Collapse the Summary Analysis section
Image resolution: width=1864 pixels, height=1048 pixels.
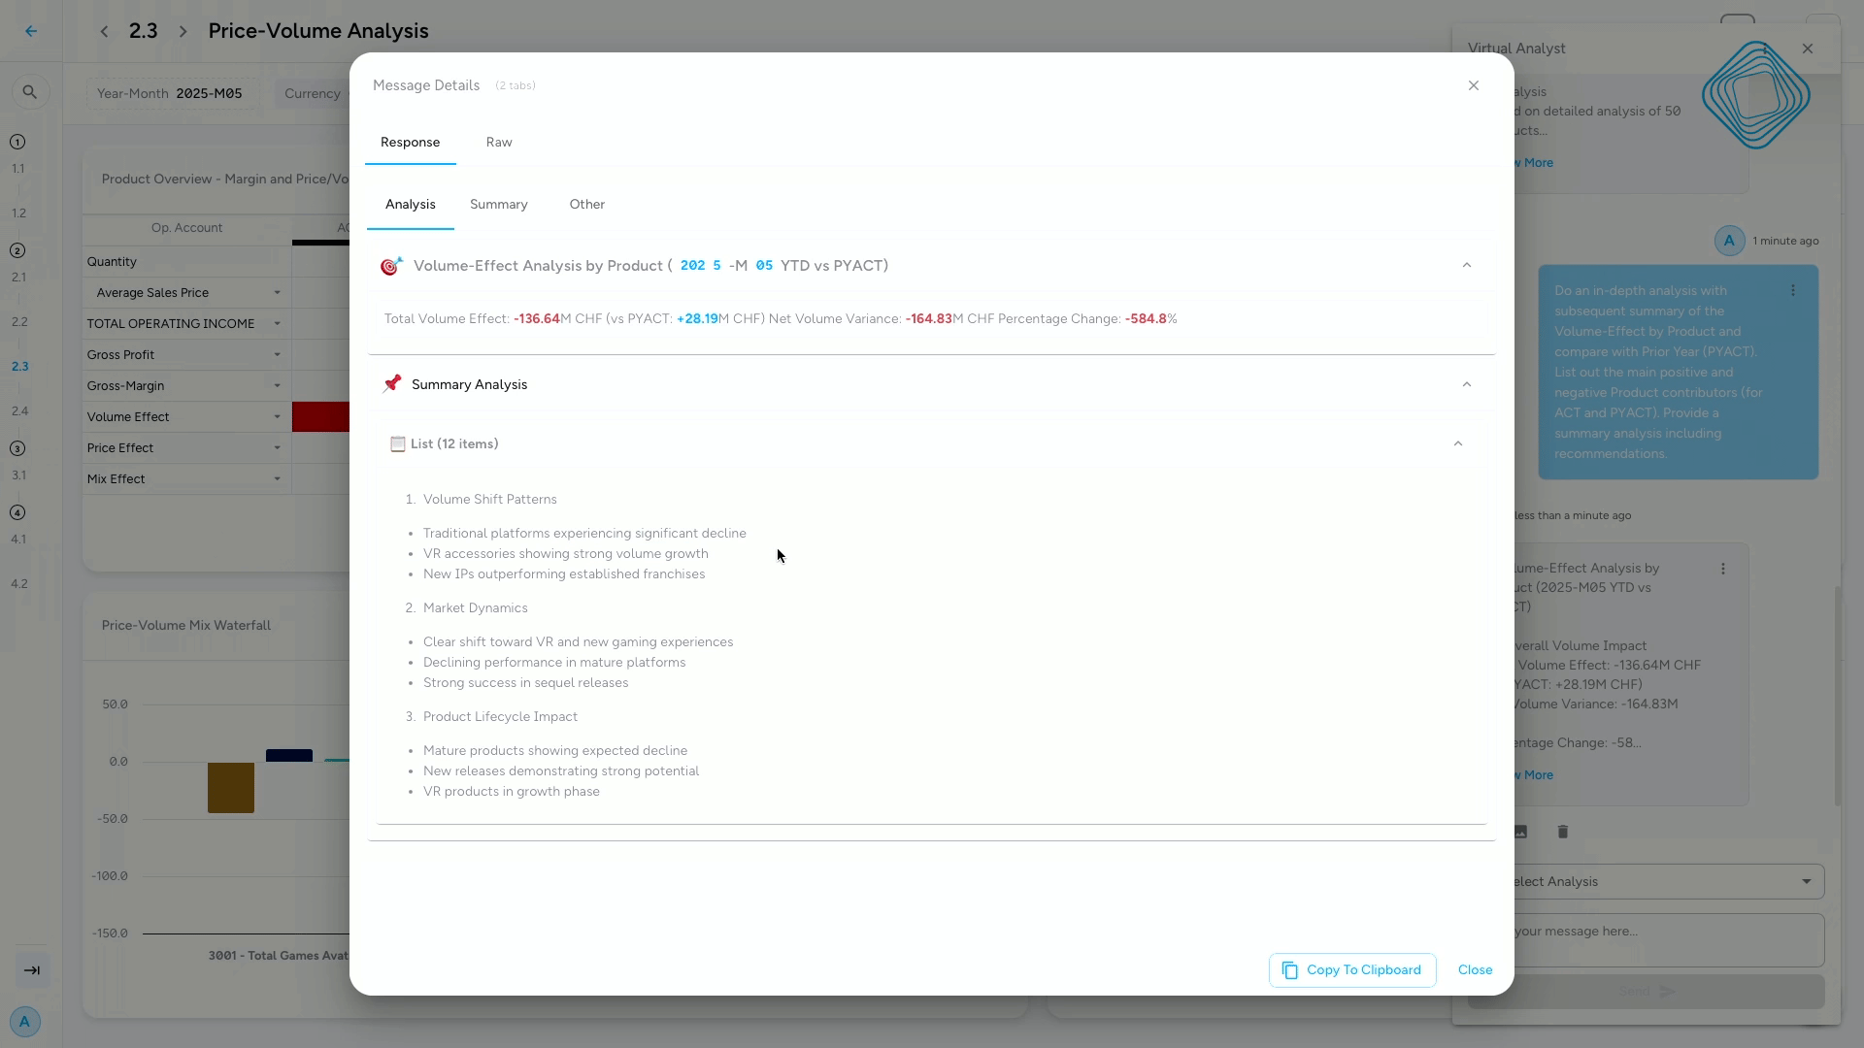pos(1467,384)
